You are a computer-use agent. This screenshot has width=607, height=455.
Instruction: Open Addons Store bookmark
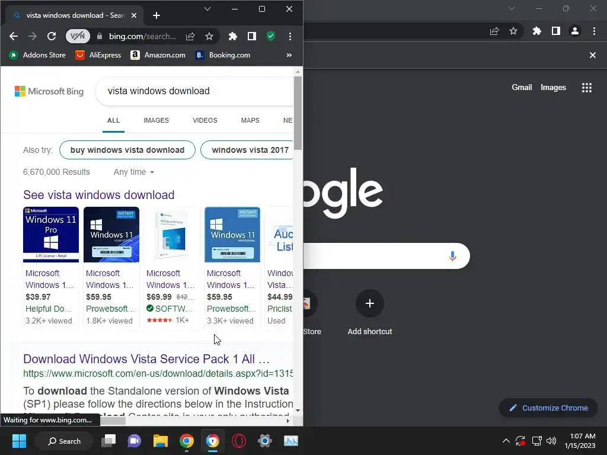[37, 55]
